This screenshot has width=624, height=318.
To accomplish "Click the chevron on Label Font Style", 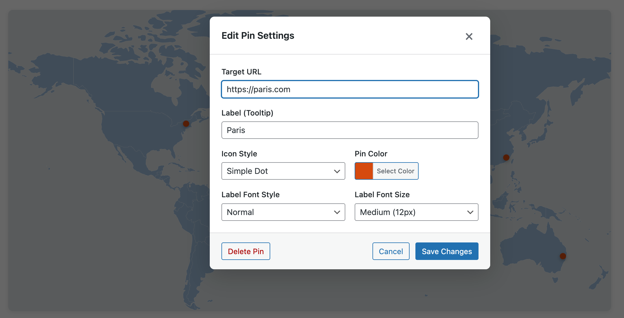I will (337, 212).
